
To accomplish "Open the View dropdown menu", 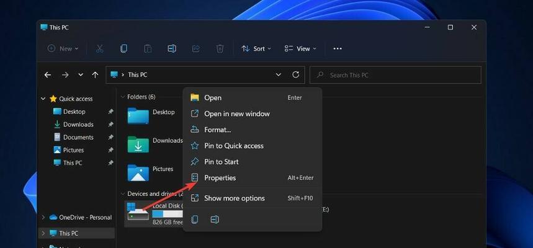I will click(300, 48).
